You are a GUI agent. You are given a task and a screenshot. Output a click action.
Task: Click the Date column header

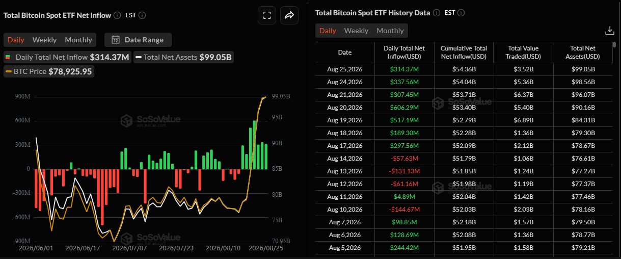(345, 53)
